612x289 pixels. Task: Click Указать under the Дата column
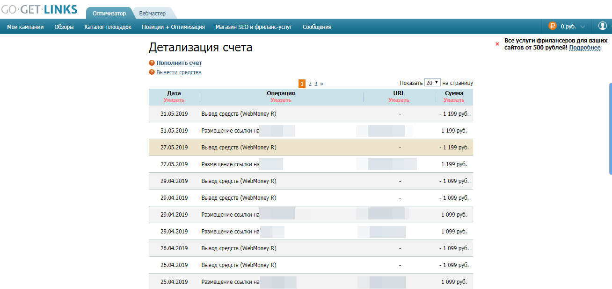(x=174, y=100)
